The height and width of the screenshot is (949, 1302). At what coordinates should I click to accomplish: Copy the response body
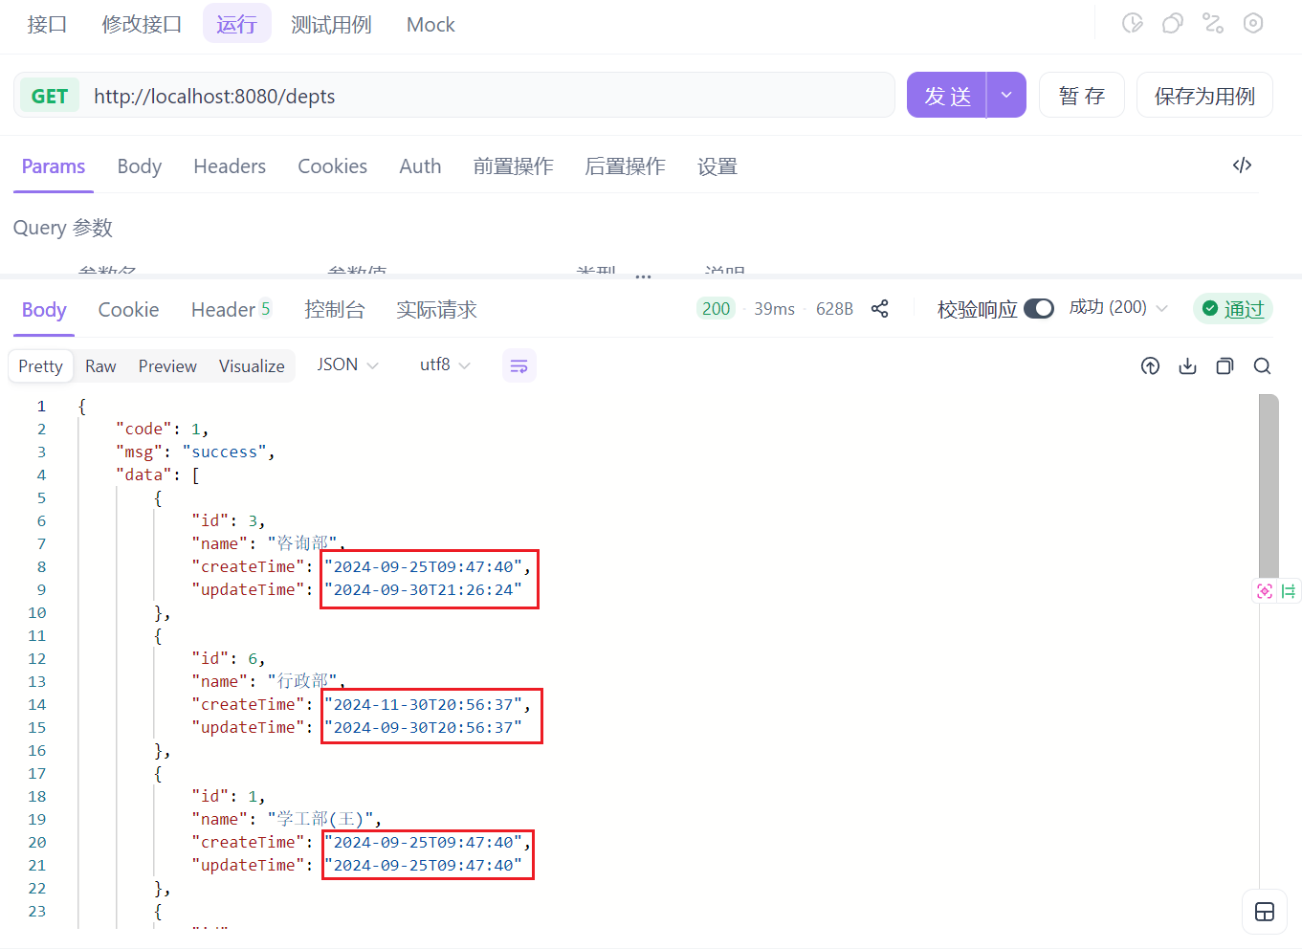pyautogui.click(x=1225, y=365)
